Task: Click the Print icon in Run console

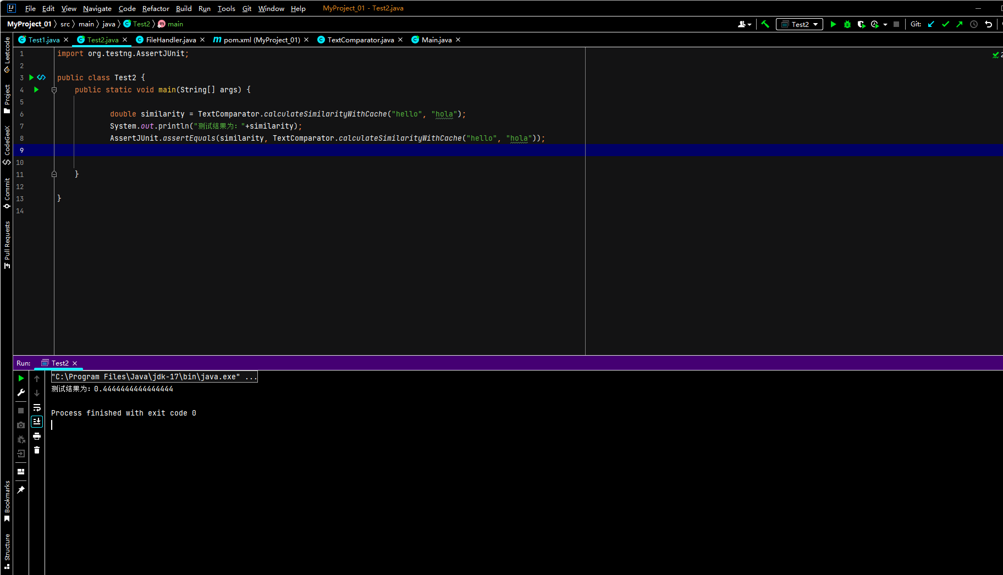Action: (37, 436)
